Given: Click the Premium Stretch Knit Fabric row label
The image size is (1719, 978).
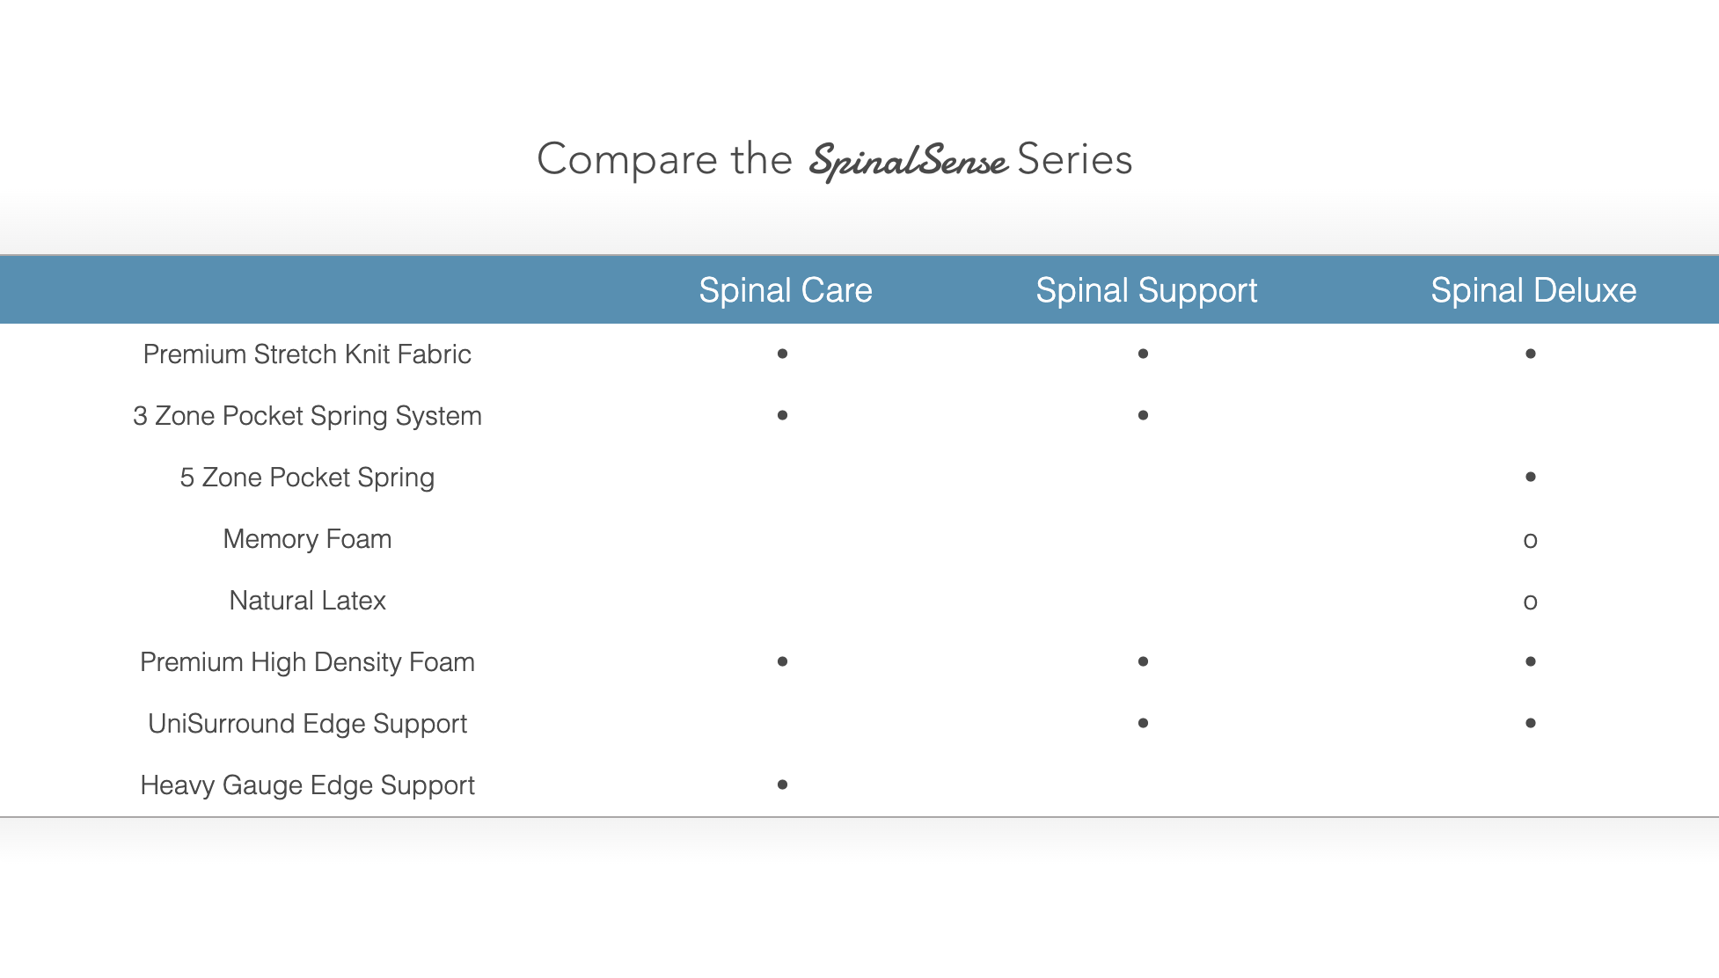Looking at the screenshot, I should click(307, 354).
